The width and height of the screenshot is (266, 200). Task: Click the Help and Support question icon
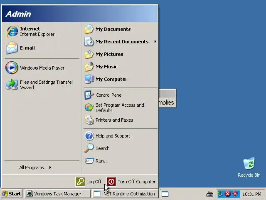coord(89,136)
